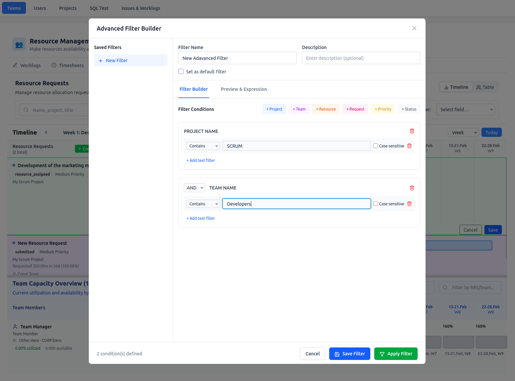Toggle Case sensitive for SCRUM condition
This screenshot has width=515, height=381.
(376, 146)
